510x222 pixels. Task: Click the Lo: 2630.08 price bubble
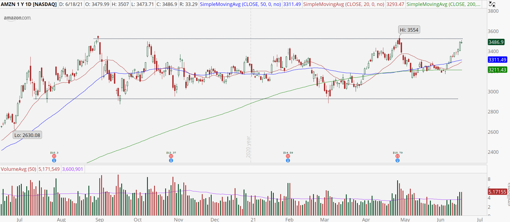tap(27, 135)
